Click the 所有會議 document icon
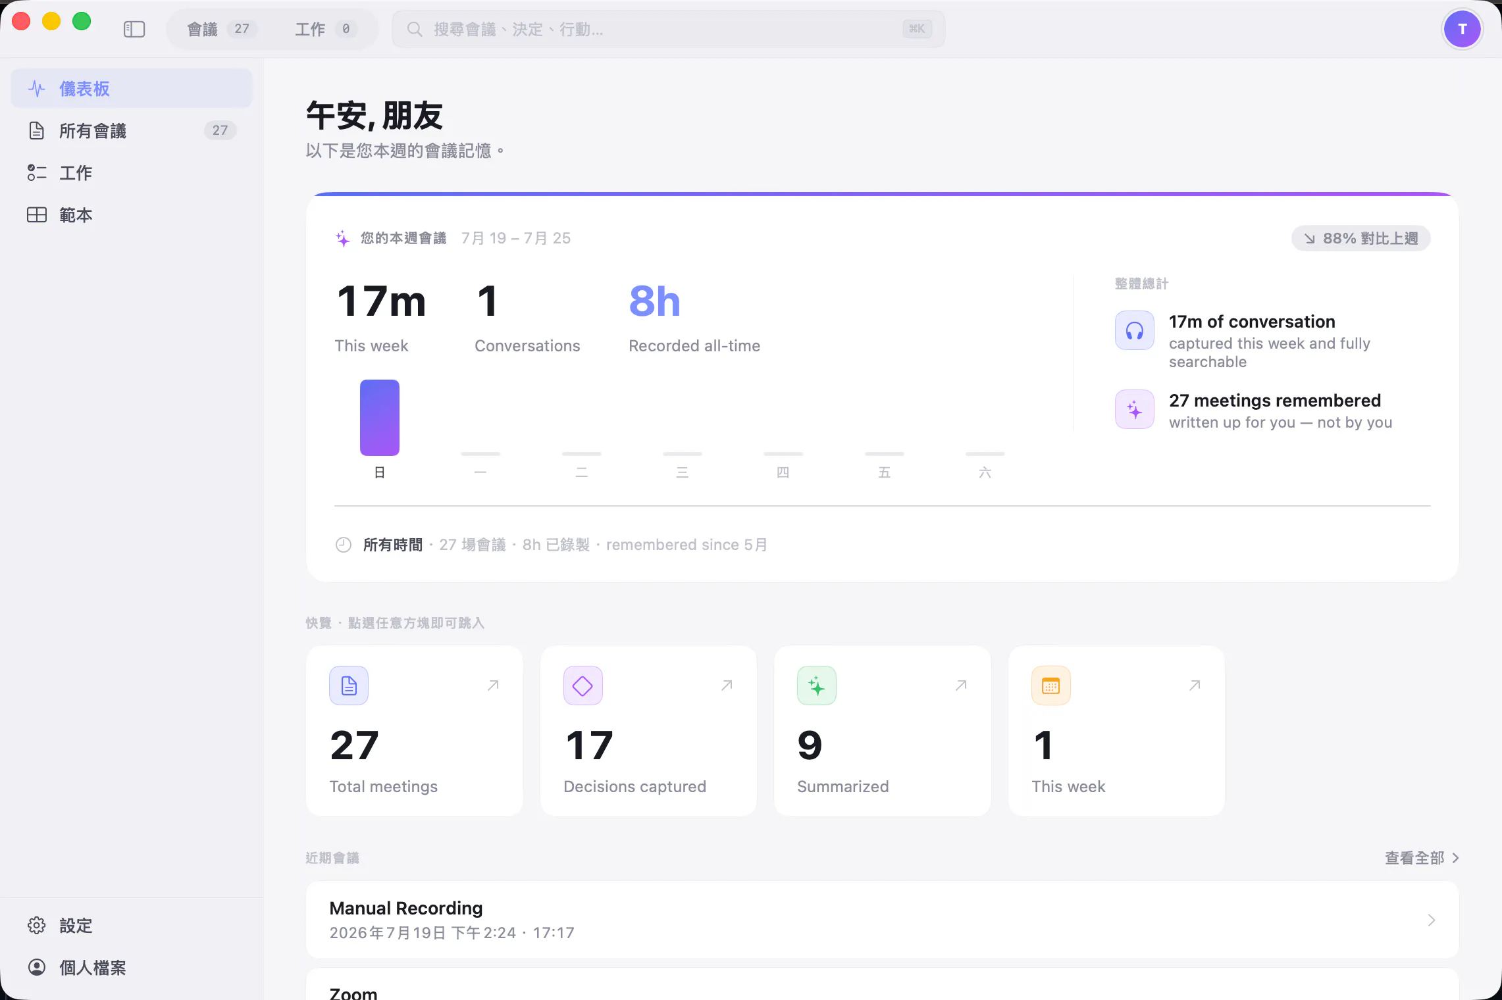 pyautogui.click(x=37, y=130)
